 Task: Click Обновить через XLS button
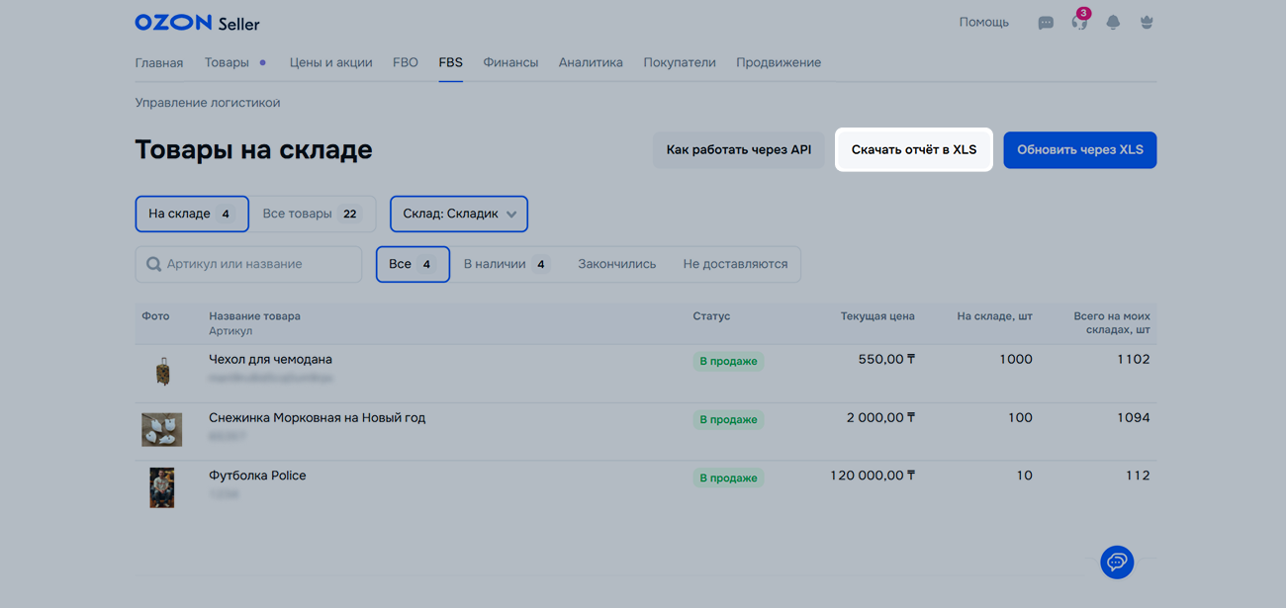tap(1079, 150)
